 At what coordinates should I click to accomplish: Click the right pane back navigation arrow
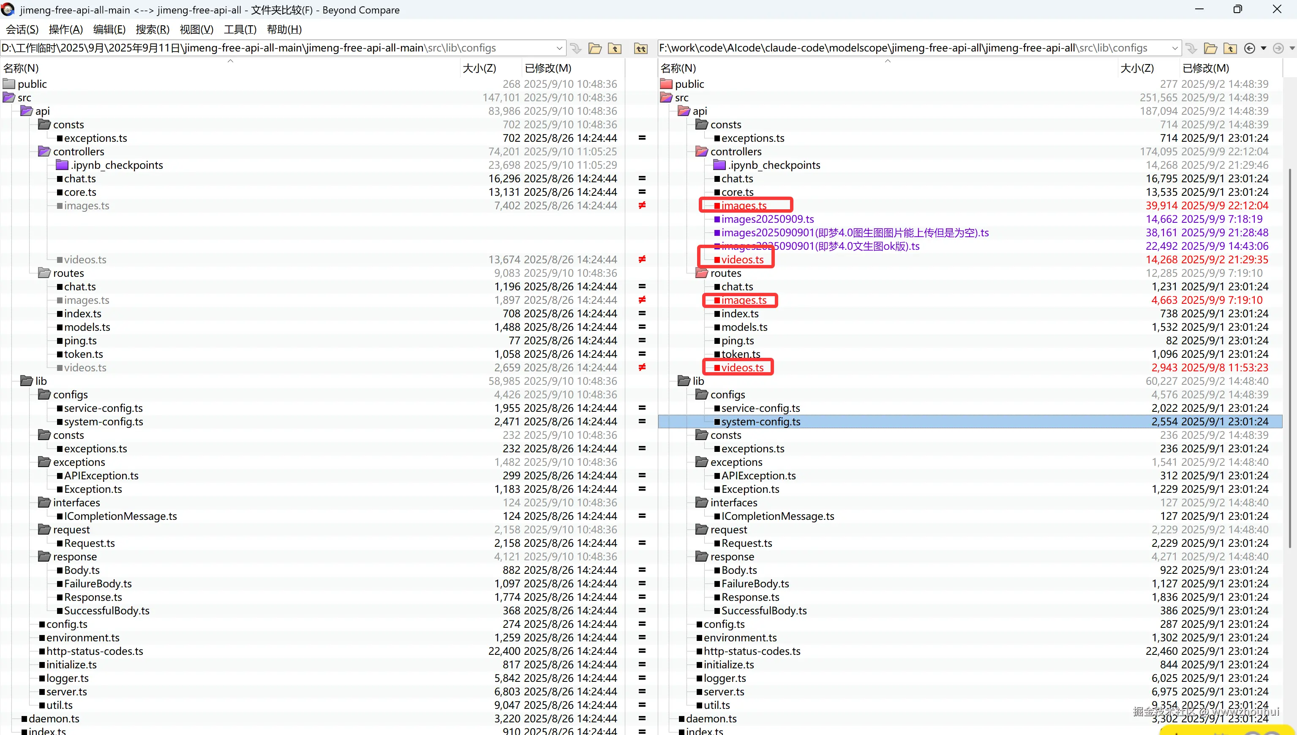pyautogui.click(x=1250, y=49)
